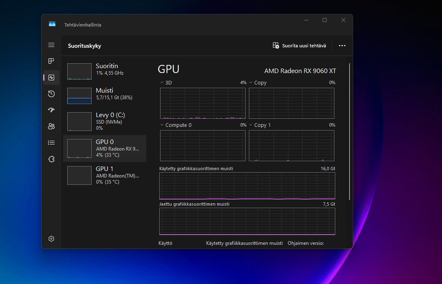Open the Compute 0 engine dropdown

[x=162, y=125]
